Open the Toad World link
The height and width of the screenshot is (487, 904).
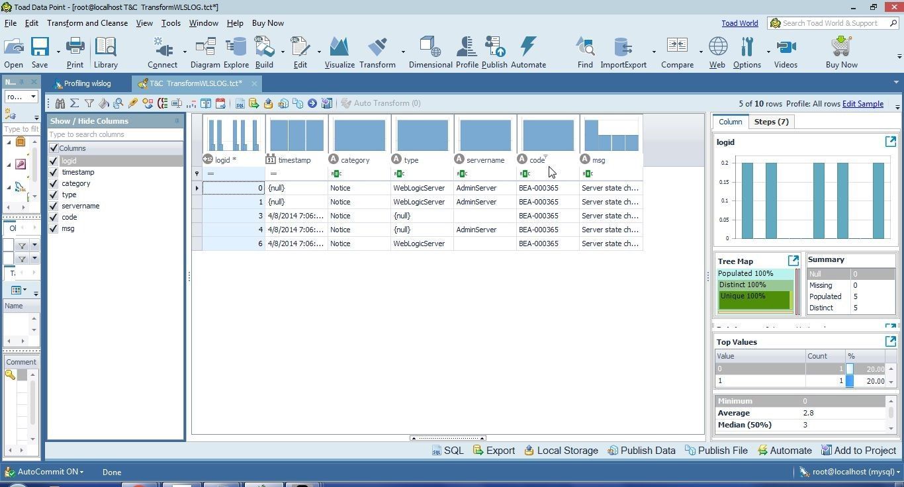click(740, 23)
